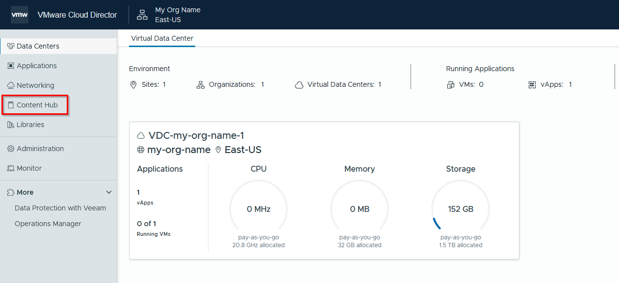Click the 1 vApps stat in card

pyautogui.click(x=145, y=197)
